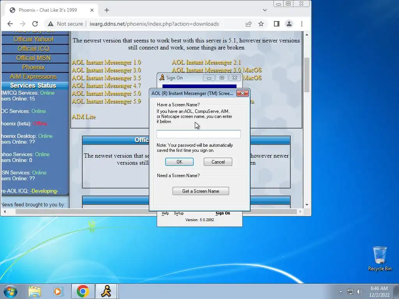This screenshot has height=299, width=399.
Task: Click the Services Status header
Action: coord(33,85)
